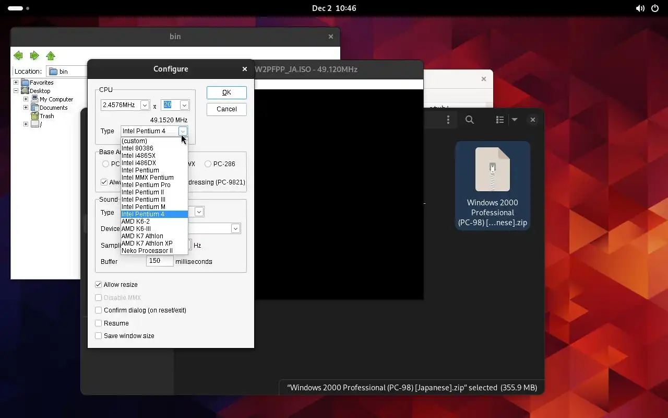Select (custom) in CPU type list

pos(154,141)
